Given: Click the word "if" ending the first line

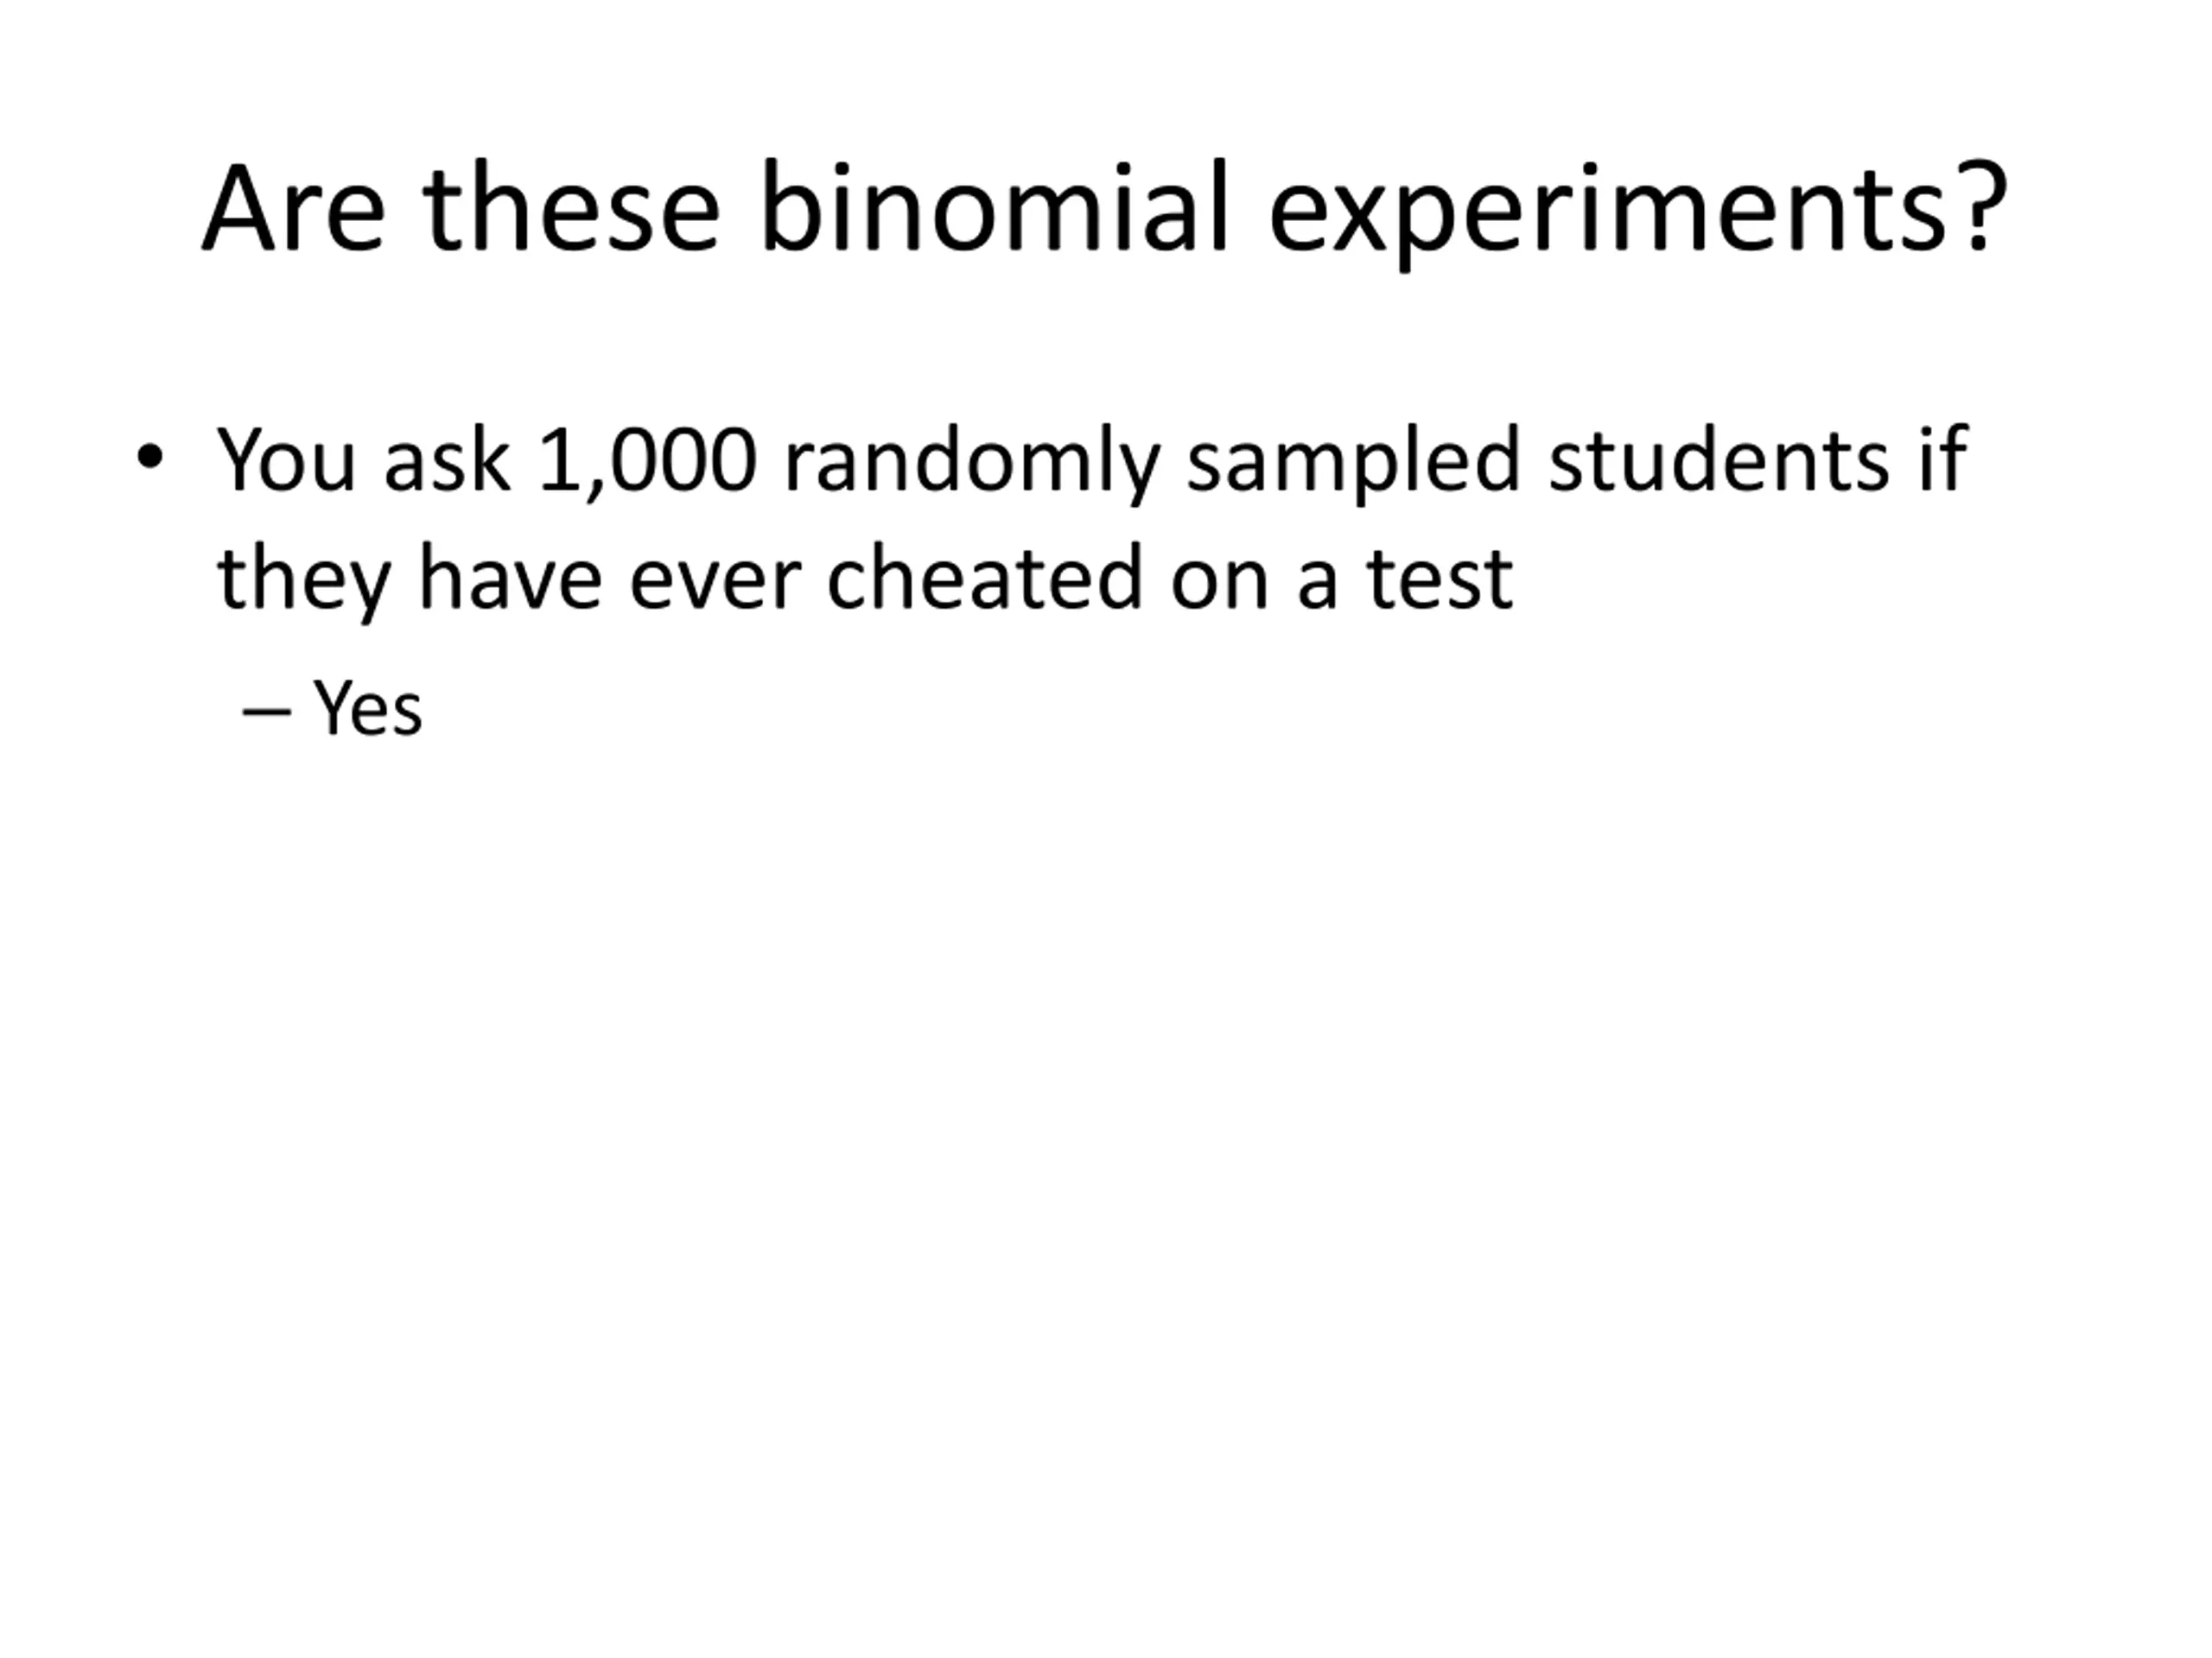Looking at the screenshot, I should point(1944,459).
